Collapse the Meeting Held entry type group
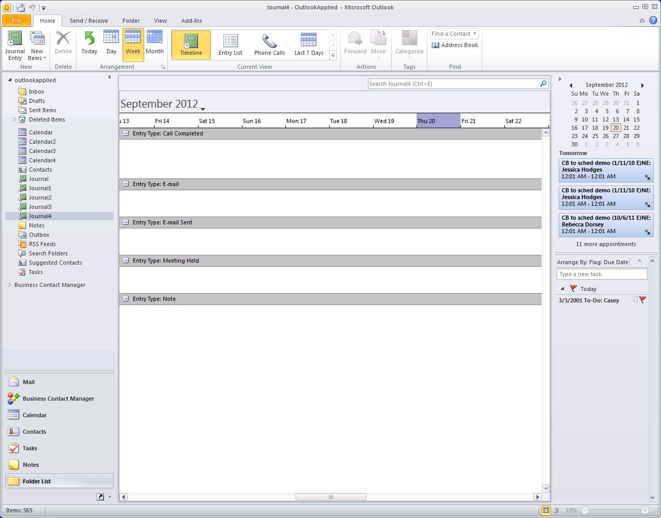The width and height of the screenshot is (661, 518). [x=126, y=261]
